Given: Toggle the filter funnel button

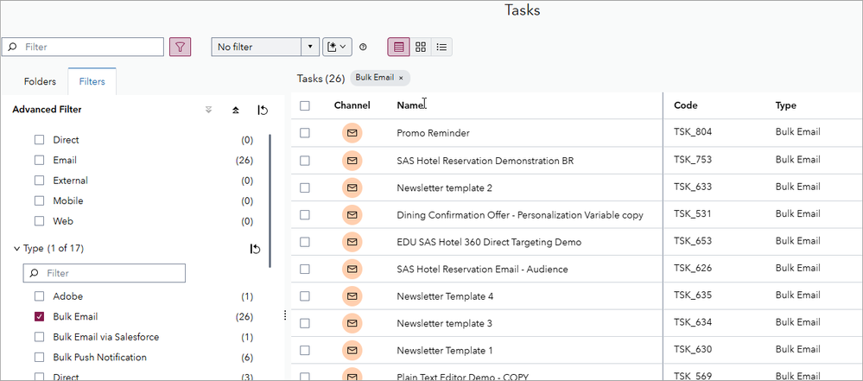Looking at the screenshot, I should (x=181, y=47).
